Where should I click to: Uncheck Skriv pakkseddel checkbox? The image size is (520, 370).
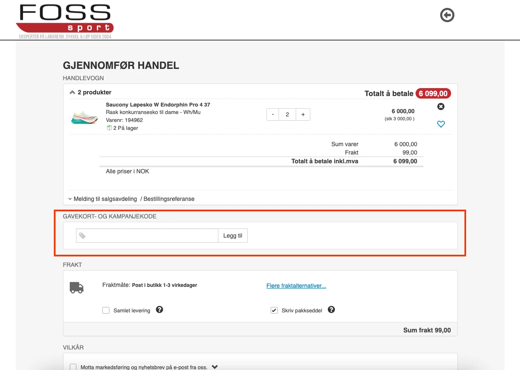pos(274,310)
